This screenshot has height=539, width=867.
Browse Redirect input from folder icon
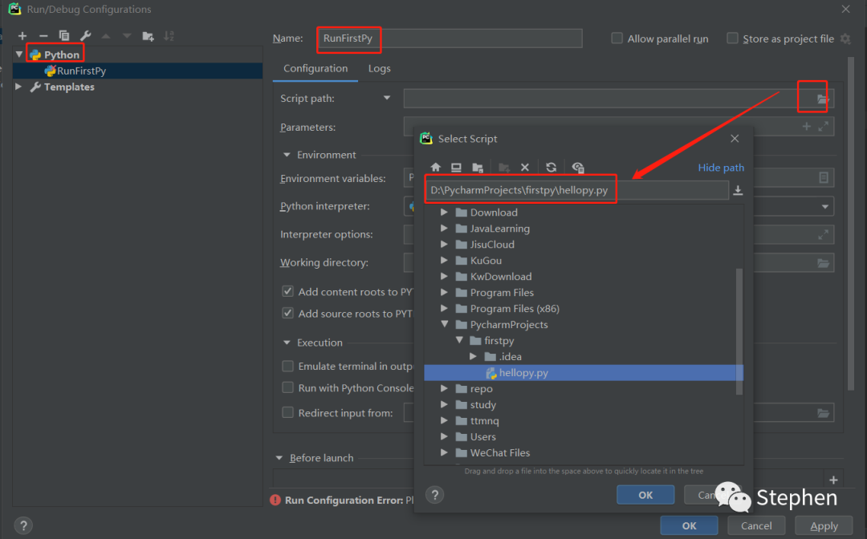click(824, 413)
